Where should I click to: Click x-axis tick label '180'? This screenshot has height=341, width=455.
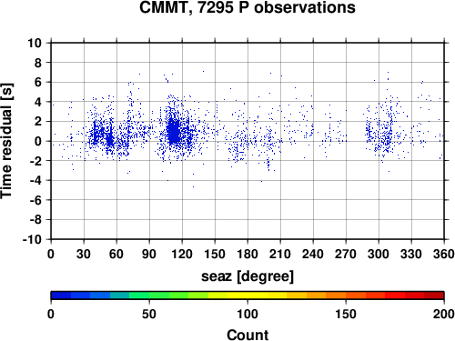click(x=248, y=254)
